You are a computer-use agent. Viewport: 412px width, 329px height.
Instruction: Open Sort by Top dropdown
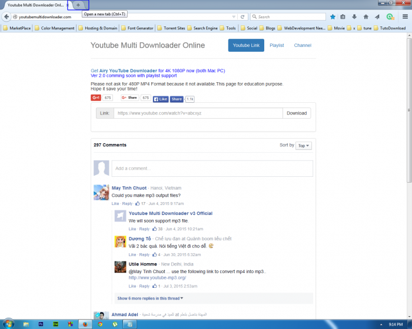point(304,146)
